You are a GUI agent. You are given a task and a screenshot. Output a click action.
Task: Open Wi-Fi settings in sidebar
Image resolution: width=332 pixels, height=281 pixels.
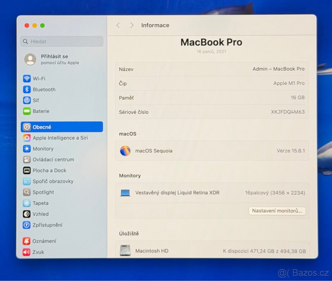(27, 79)
